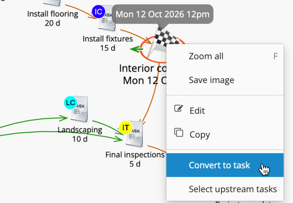Viewport: 293px width, 203px height.
Task: Click the Final inspections label text
Action: pos(135,155)
